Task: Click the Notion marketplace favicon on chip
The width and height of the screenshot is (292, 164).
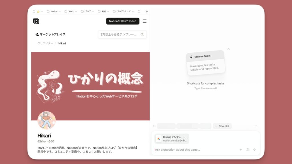Action: [159, 139]
